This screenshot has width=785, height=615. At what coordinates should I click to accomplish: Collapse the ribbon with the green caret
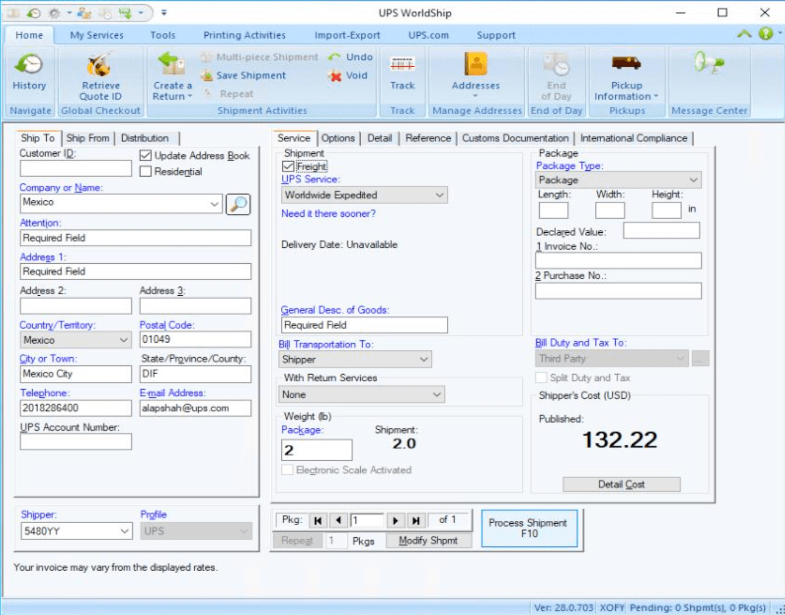(x=744, y=34)
